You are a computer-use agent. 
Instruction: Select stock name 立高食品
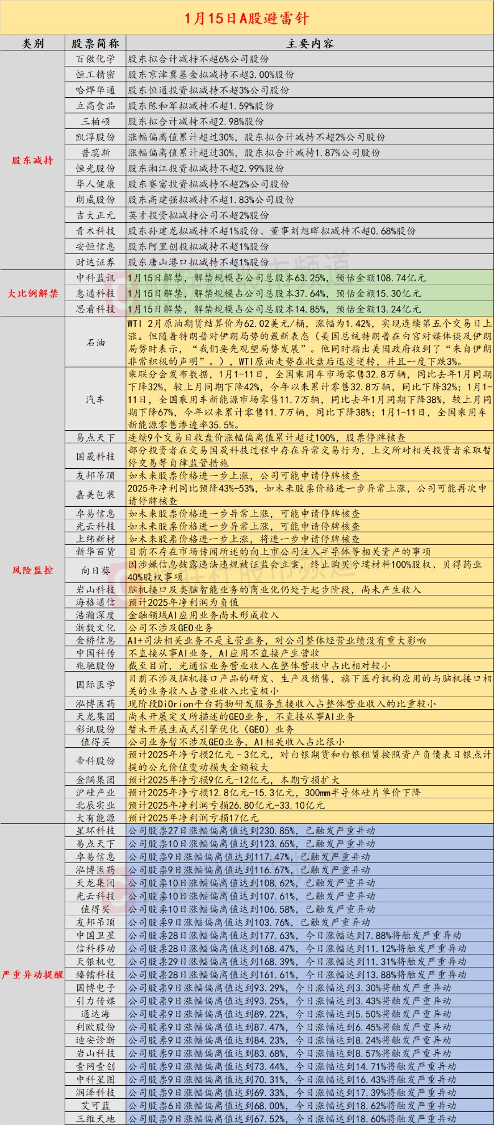(x=95, y=106)
